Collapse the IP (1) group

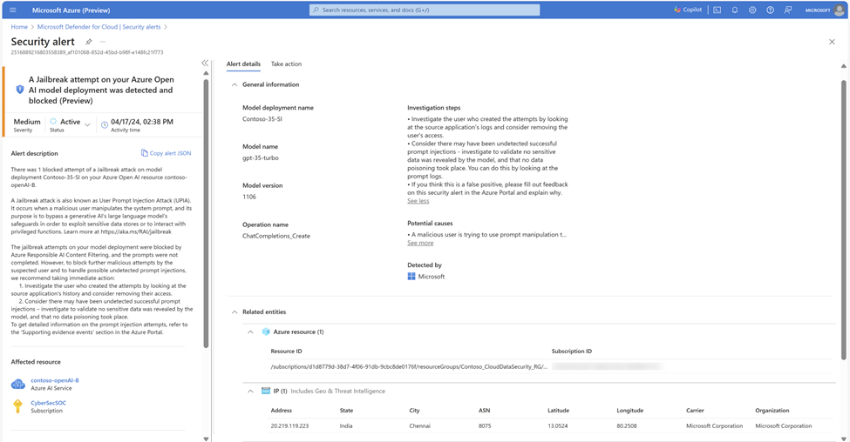coord(250,391)
